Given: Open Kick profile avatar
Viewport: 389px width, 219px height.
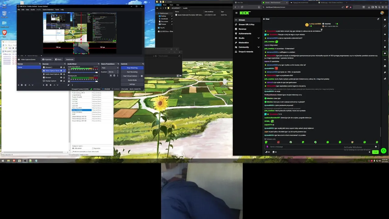Looking at the screenshot, I should (382, 13).
